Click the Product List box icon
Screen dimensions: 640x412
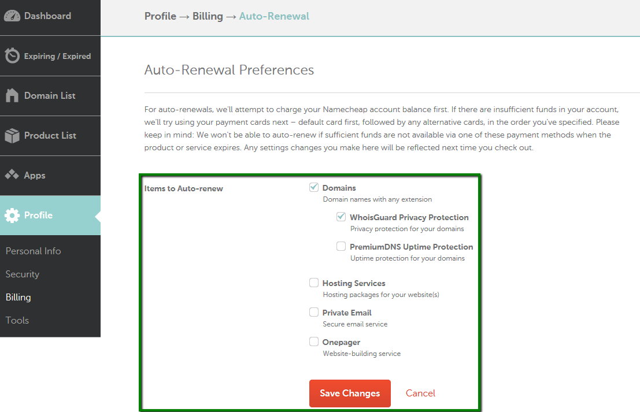pyautogui.click(x=12, y=135)
